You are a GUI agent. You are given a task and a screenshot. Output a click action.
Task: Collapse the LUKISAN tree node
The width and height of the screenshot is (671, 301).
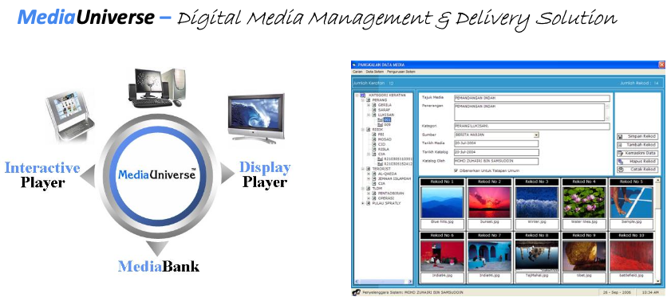[368, 115]
